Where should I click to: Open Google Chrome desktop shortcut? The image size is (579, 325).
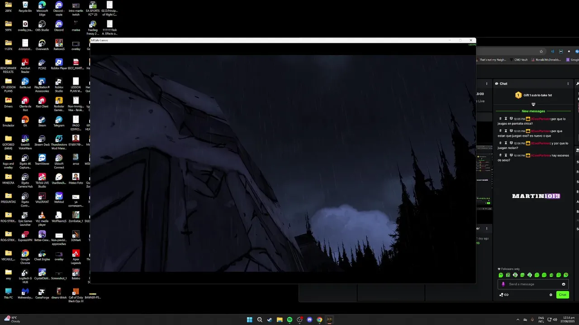[x=25, y=256]
